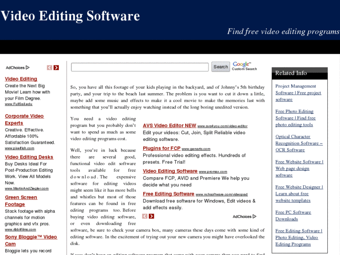Open Free PC Software Downloads link
The image size is (340, 255).
click(x=293, y=215)
